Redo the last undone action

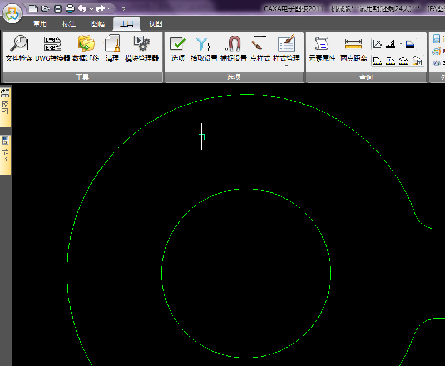pos(101,9)
